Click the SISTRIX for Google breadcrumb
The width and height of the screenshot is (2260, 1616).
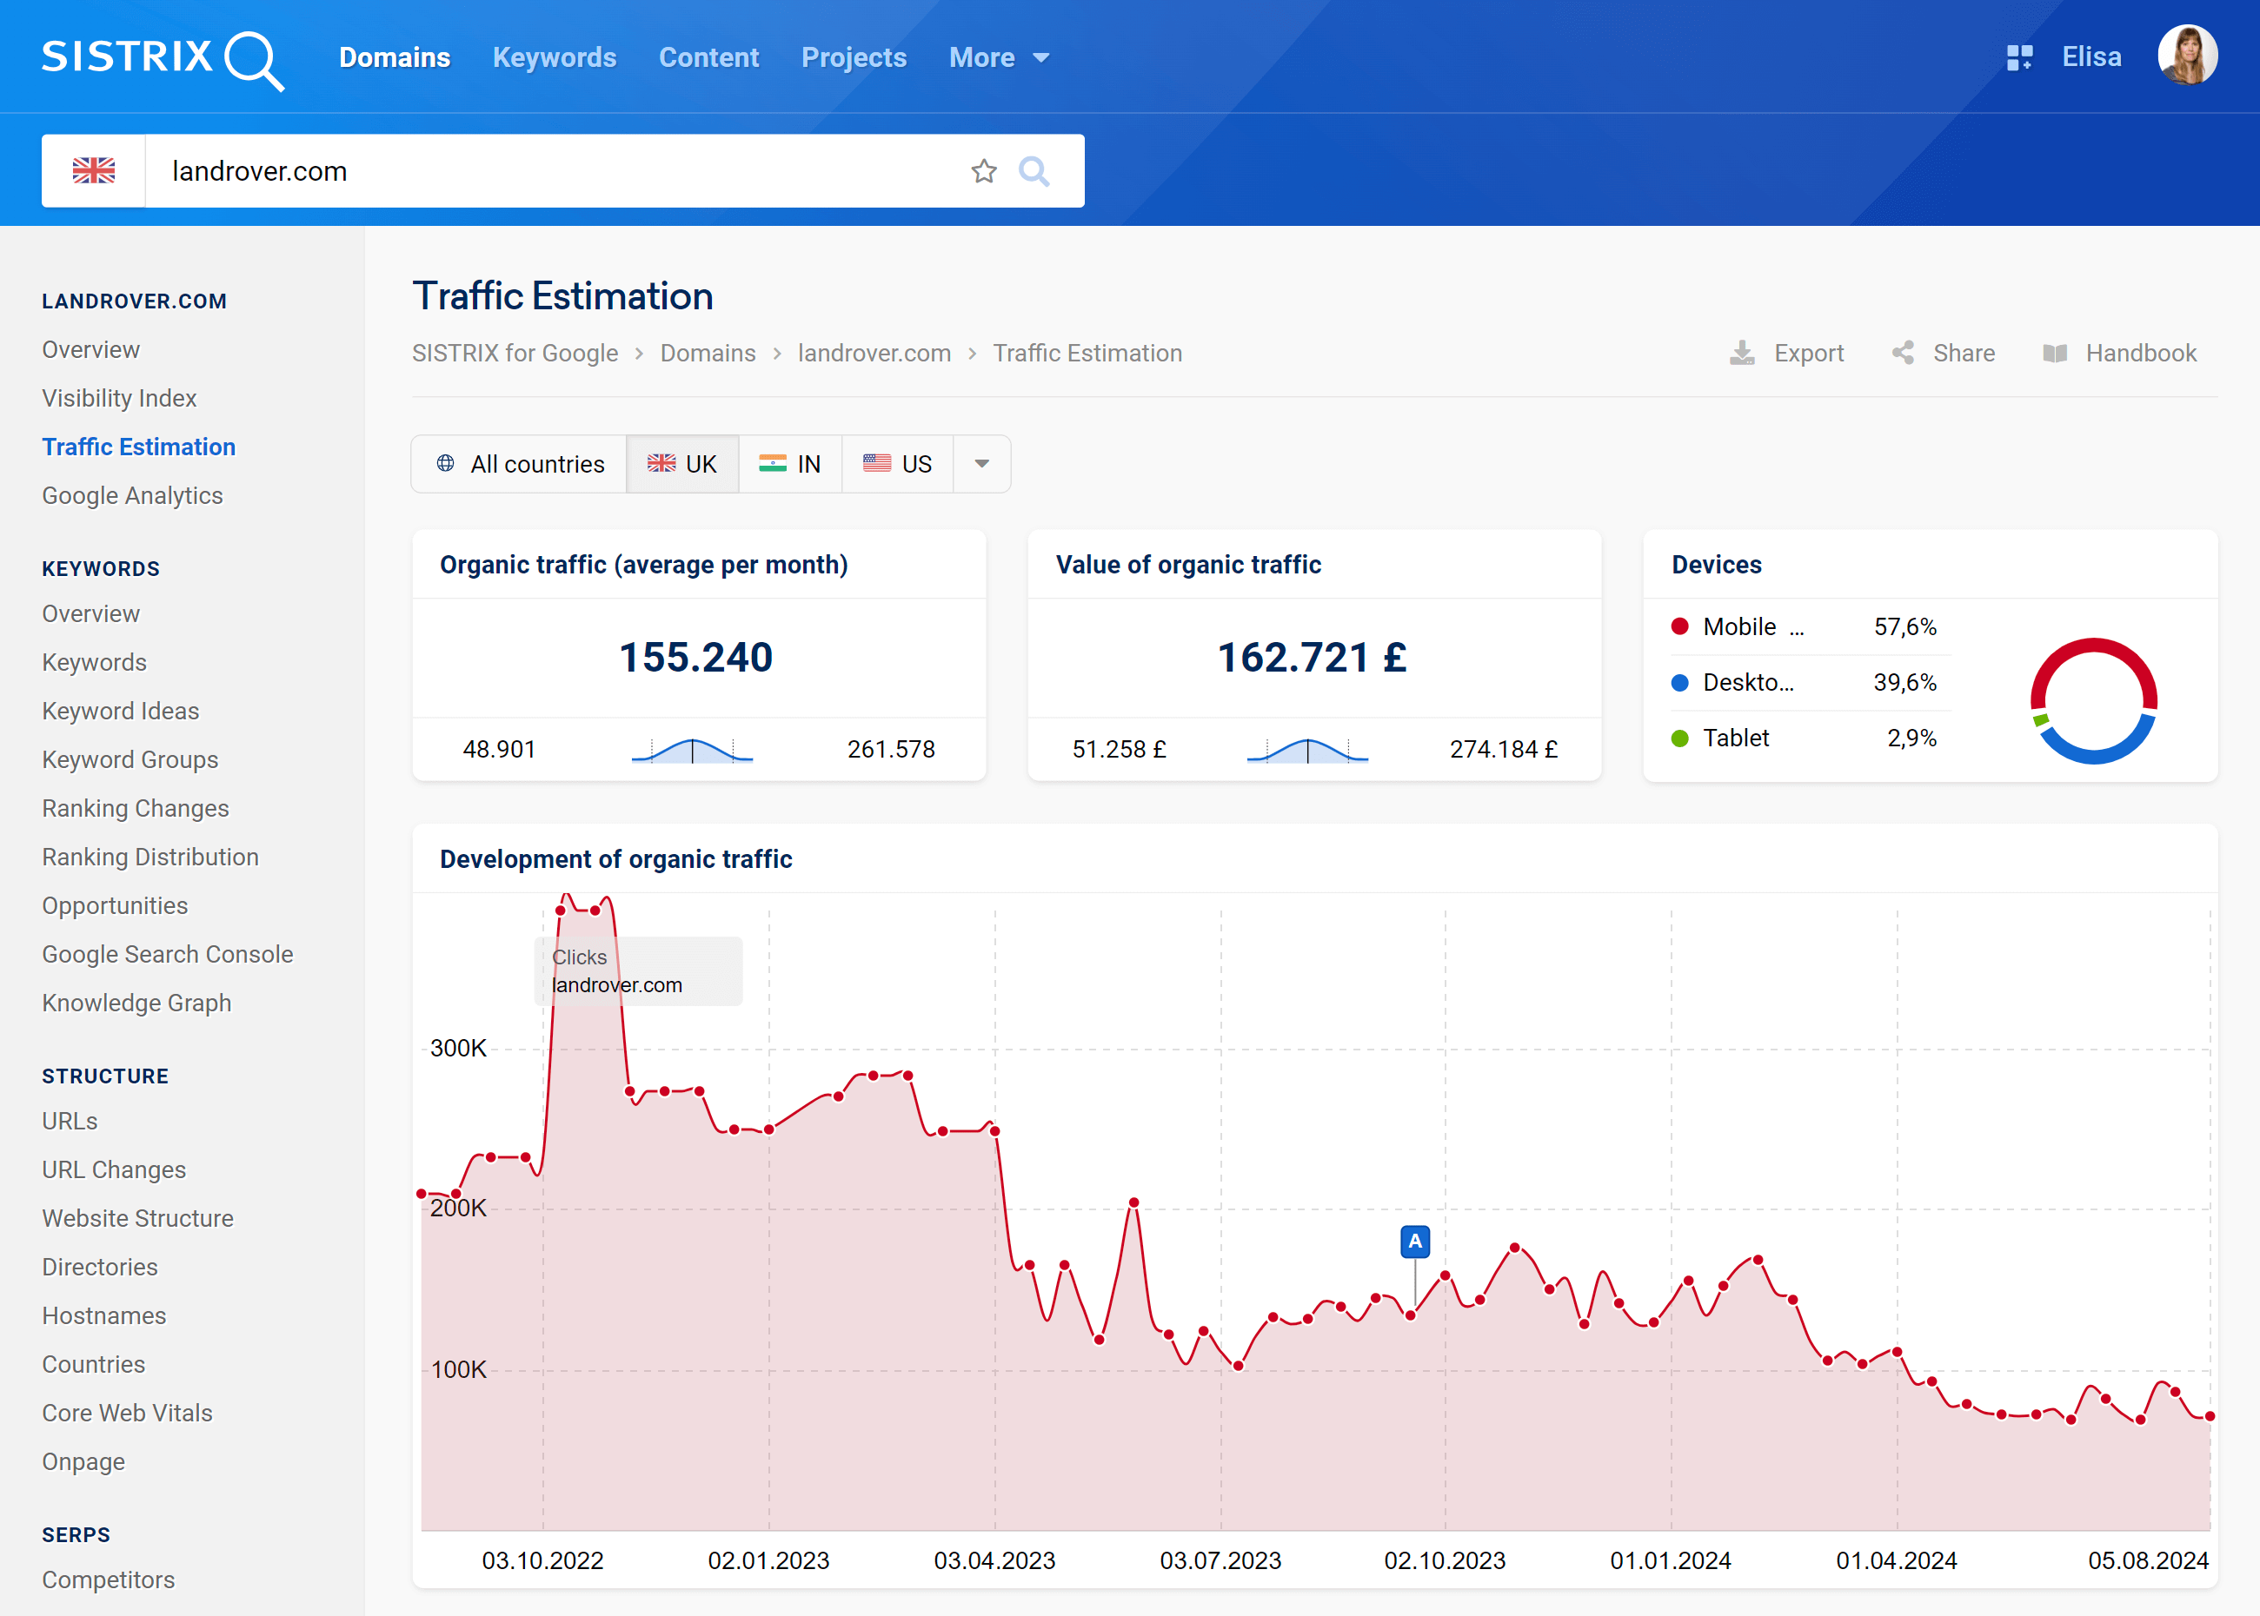(x=515, y=354)
